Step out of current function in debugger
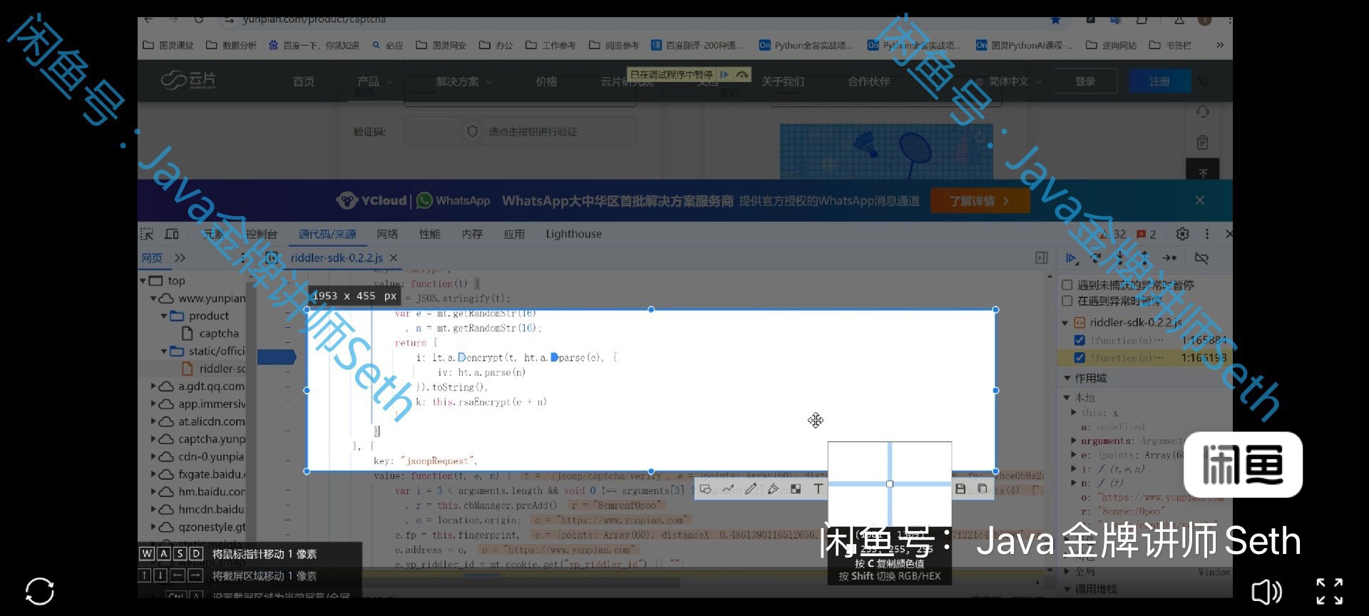 pos(1144,258)
